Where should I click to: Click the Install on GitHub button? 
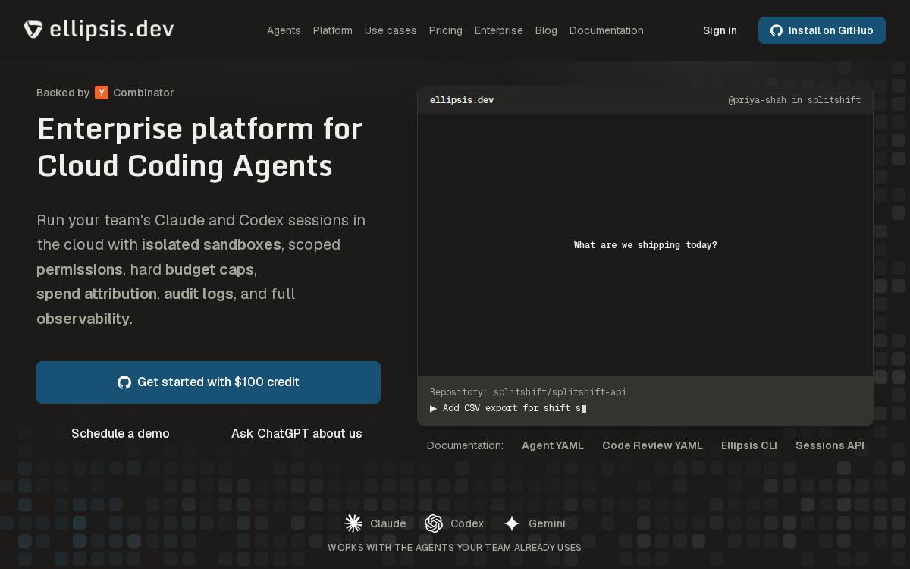pyautogui.click(x=822, y=30)
